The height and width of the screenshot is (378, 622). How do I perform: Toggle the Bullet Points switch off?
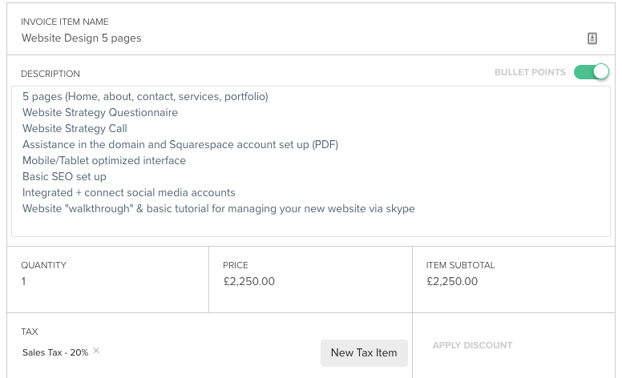(591, 72)
